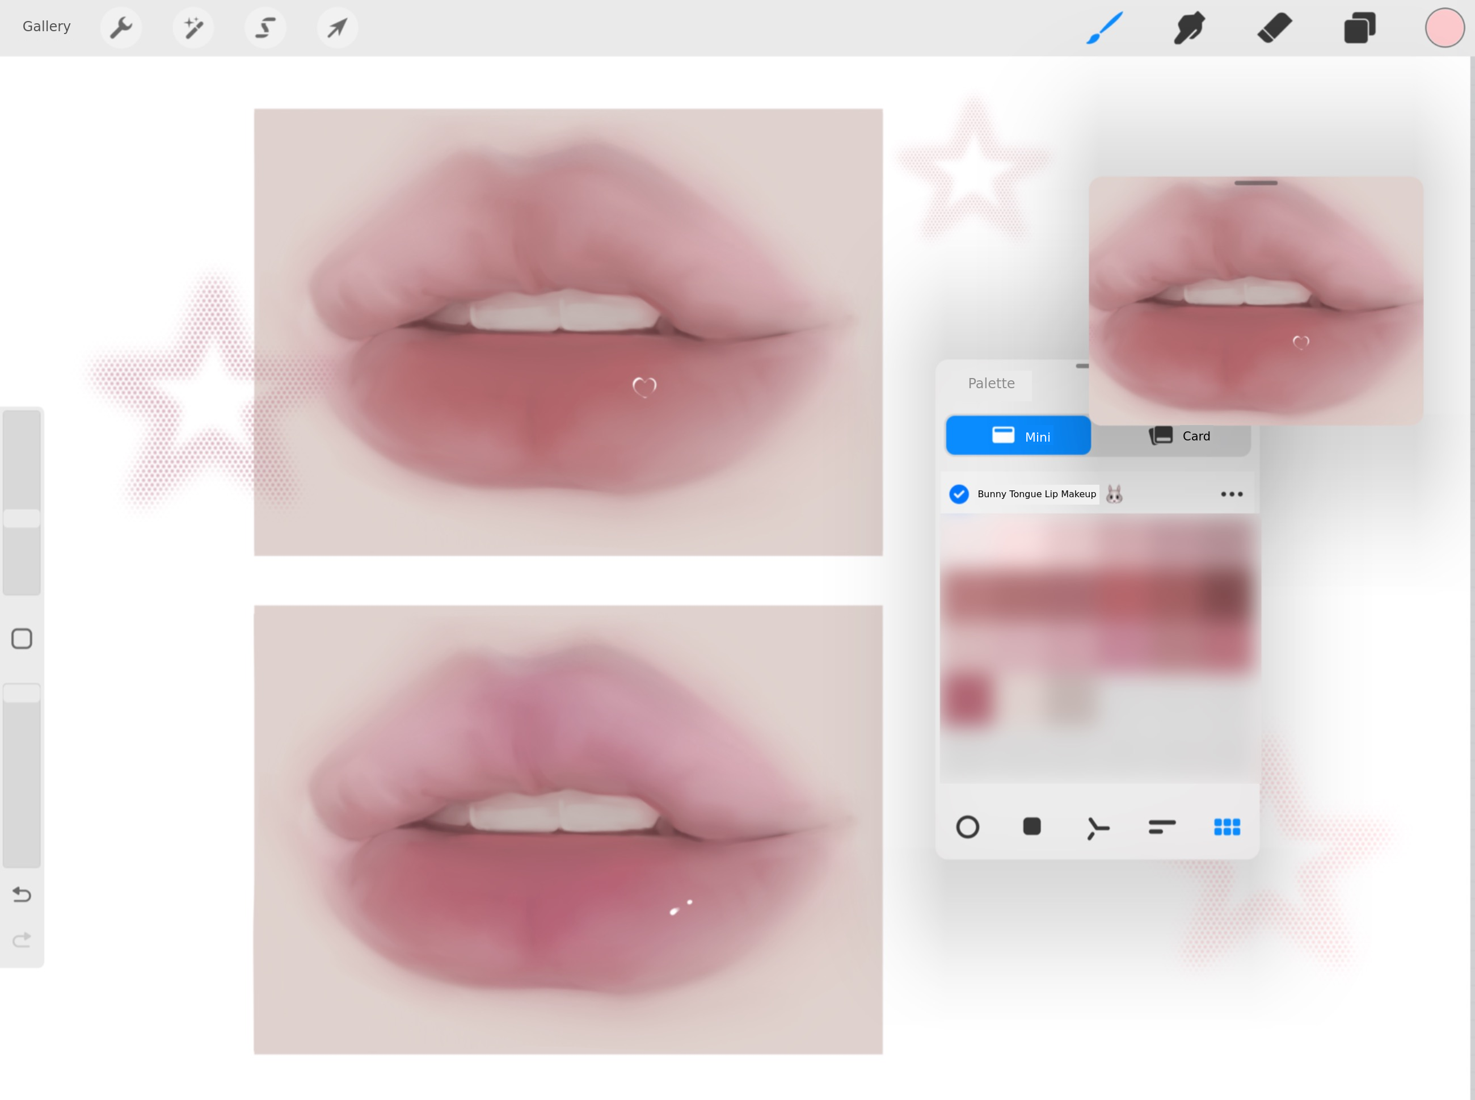Select the Eraser tool
The height and width of the screenshot is (1100, 1475).
click(x=1275, y=28)
